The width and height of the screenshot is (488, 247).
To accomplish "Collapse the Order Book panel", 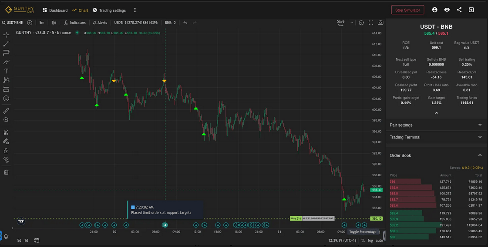I will 480,155.
